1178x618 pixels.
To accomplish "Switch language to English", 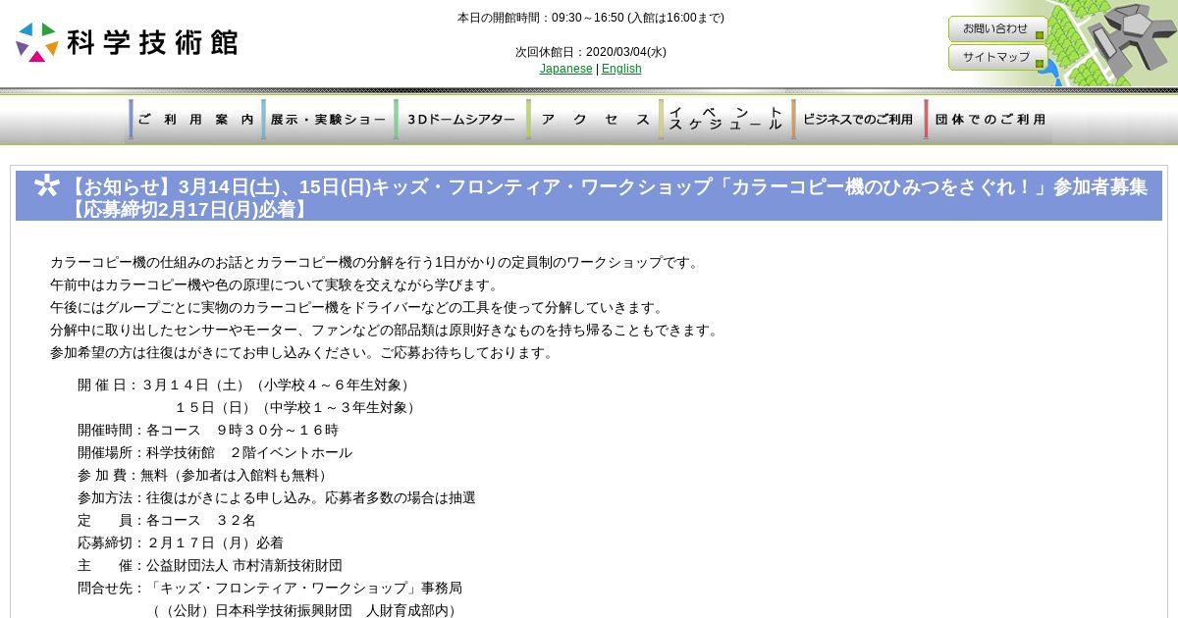I will [x=621, y=69].
